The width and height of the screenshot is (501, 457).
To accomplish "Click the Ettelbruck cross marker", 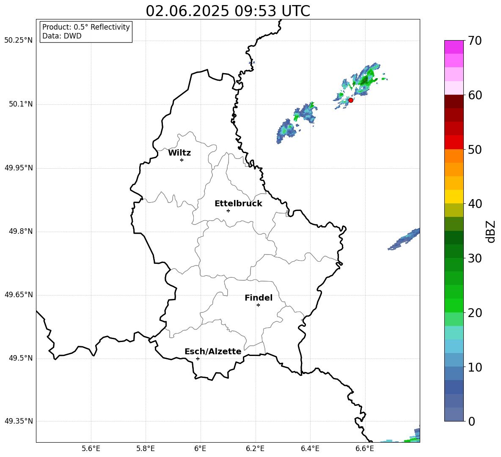I will pyautogui.click(x=228, y=211).
